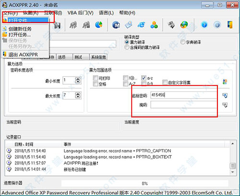Click the 掩码 input field
Image resolution: width=240 pixels, height=196 pixels.
184,105
